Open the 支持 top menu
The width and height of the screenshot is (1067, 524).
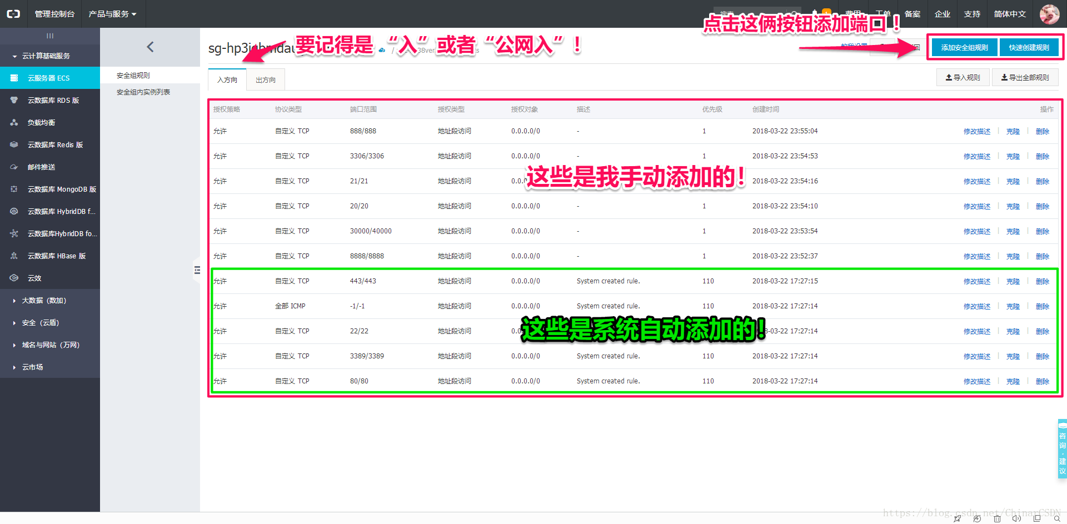click(972, 14)
